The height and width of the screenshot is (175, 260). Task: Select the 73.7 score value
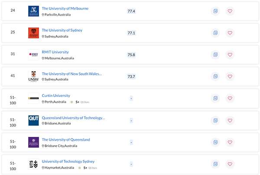point(131,77)
